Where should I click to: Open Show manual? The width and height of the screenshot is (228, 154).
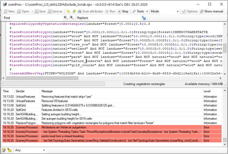(x=211, y=11)
